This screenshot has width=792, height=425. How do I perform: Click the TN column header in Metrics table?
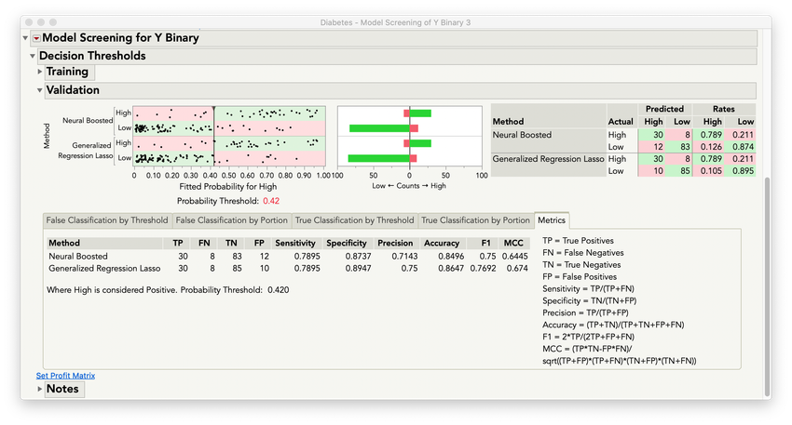tap(231, 243)
